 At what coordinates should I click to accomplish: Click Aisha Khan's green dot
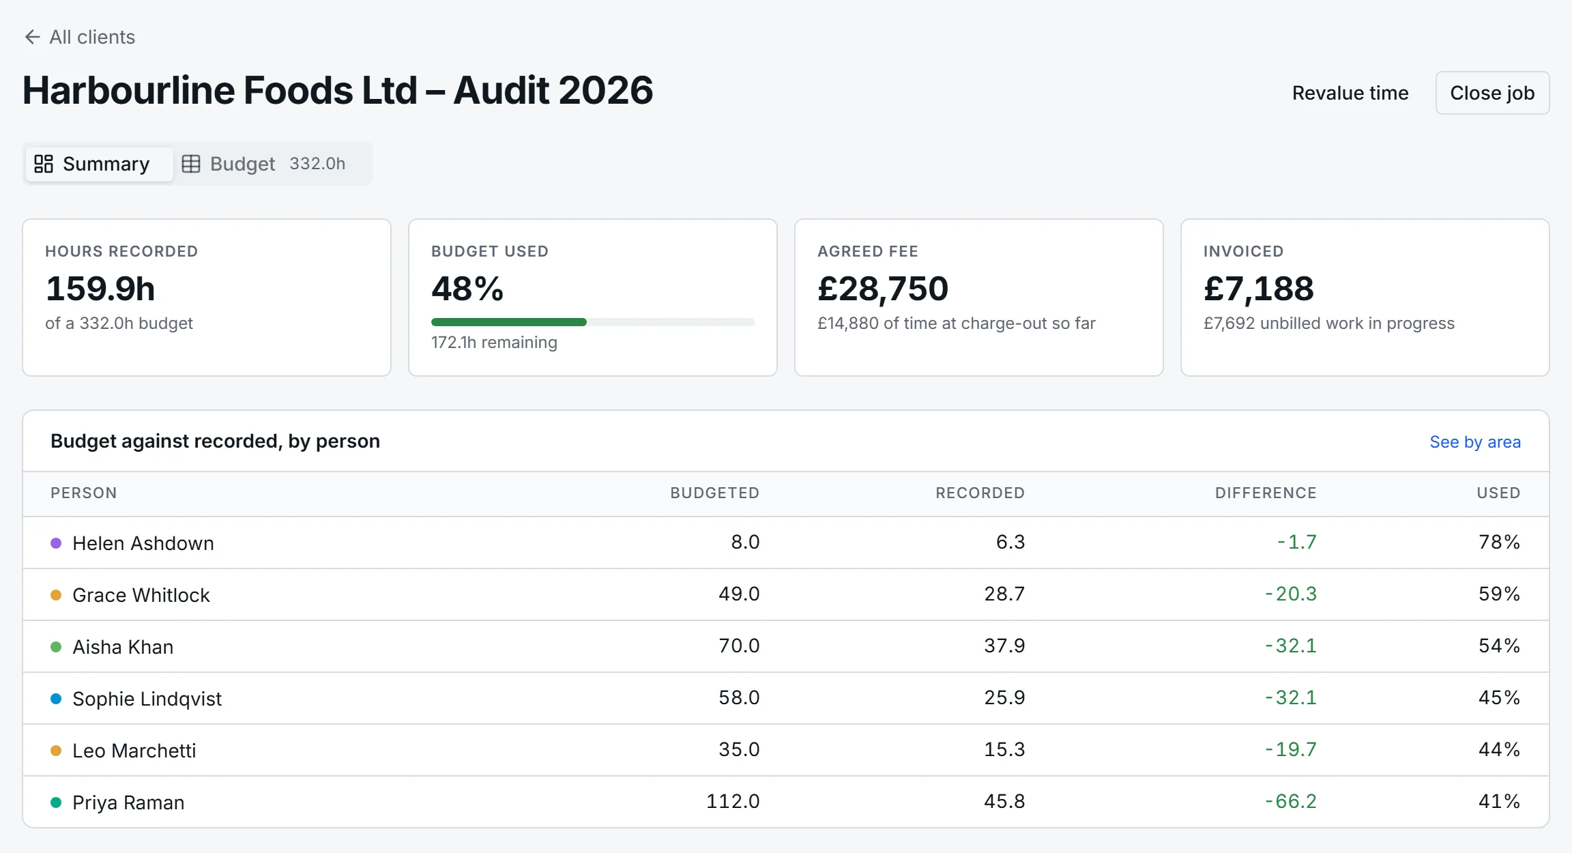56,647
